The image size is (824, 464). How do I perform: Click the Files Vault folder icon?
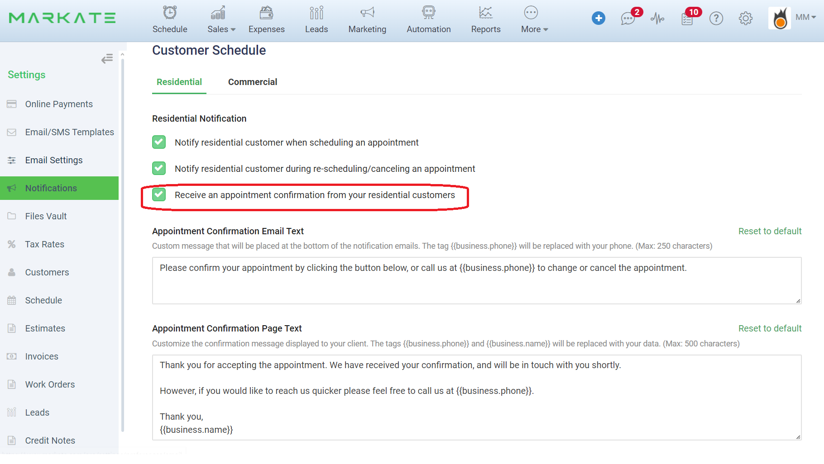pyautogui.click(x=12, y=216)
